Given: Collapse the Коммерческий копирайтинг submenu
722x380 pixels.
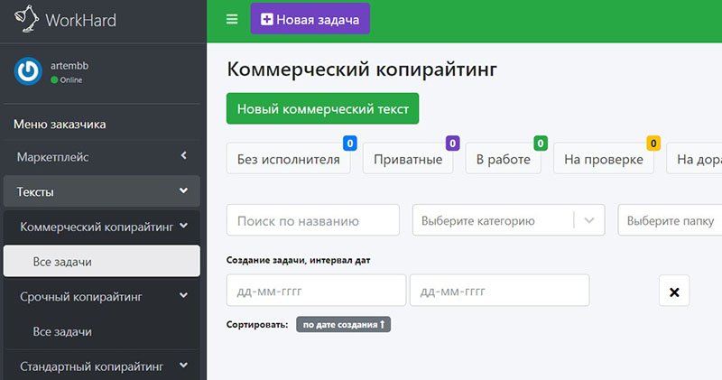Looking at the screenshot, I should 101,227.
